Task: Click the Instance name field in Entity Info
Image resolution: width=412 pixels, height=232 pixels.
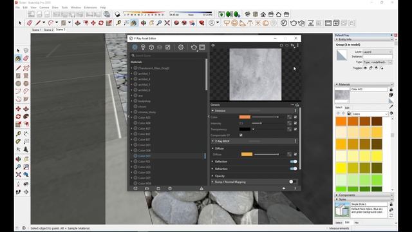Action: click(x=377, y=57)
